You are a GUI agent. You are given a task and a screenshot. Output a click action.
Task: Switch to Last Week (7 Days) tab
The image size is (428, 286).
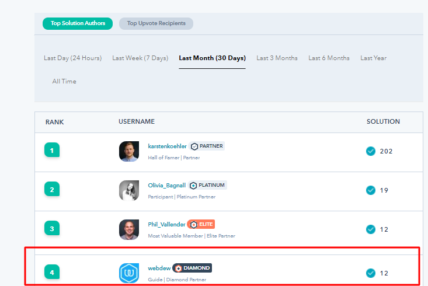pyautogui.click(x=140, y=58)
